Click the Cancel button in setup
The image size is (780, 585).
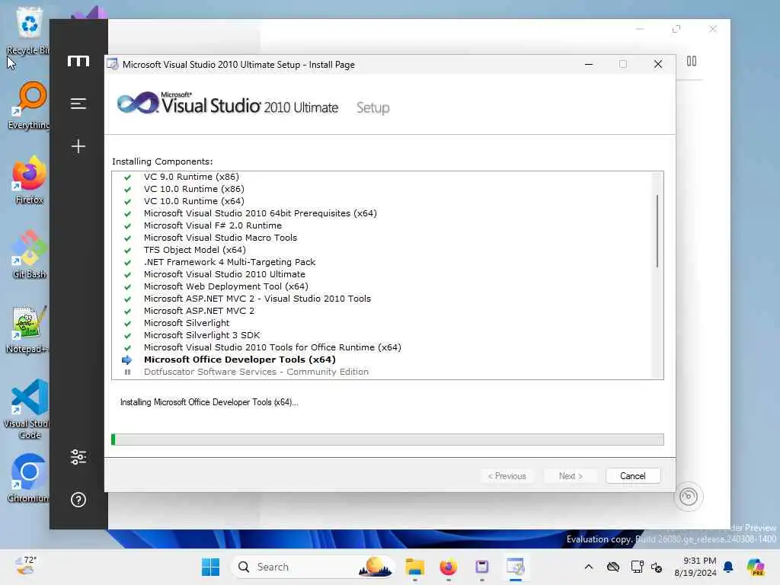[633, 476]
